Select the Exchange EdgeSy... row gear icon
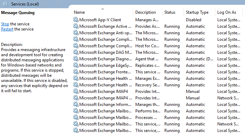 click(76, 65)
